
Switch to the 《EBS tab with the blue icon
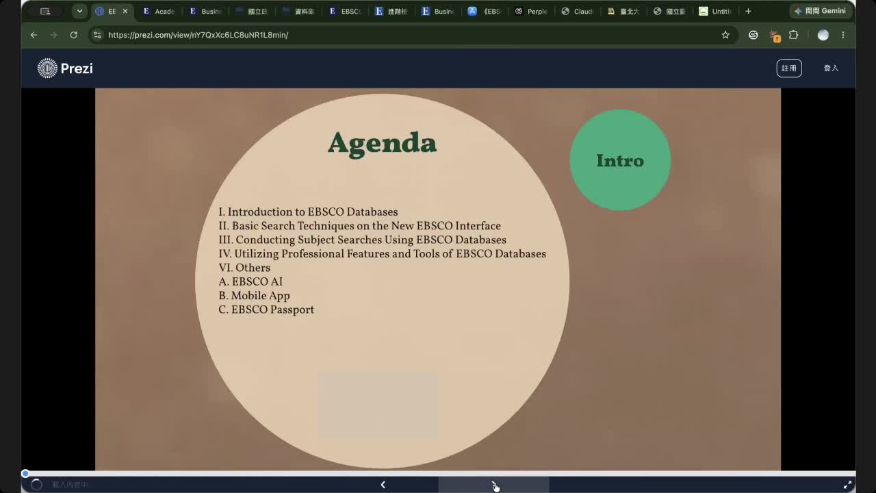pos(484,11)
